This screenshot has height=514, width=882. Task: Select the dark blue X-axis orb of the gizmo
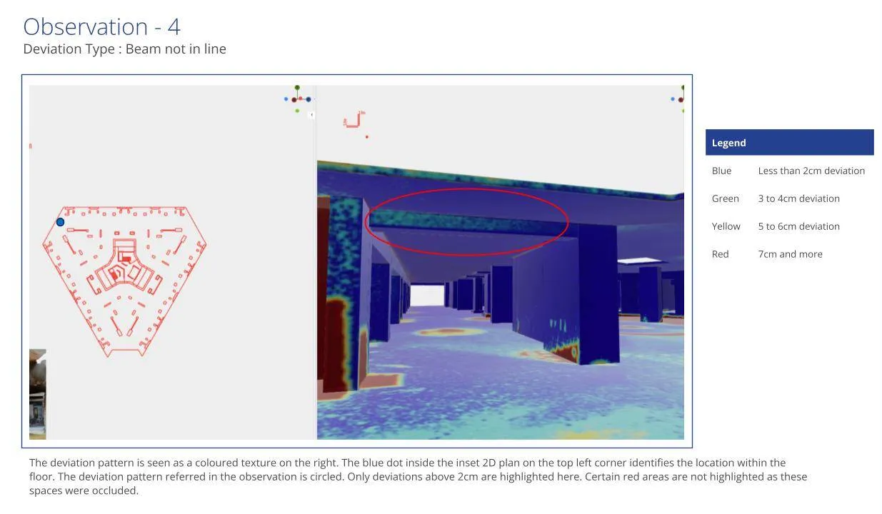309,99
